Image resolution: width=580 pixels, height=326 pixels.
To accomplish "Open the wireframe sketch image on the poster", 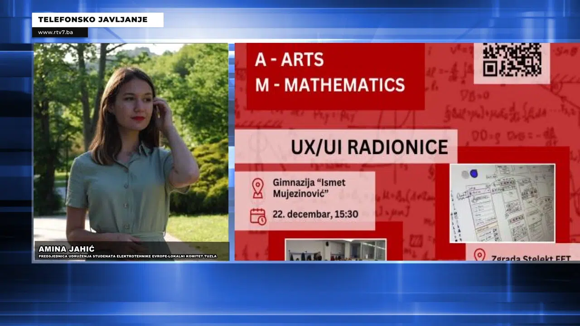I will click(x=502, y=203).
